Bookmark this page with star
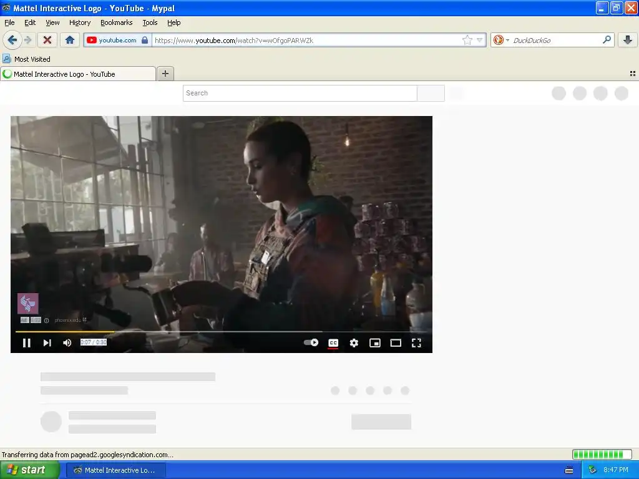Image resolution: width=639 pixels, height=479 pixels. pyautogui.click(x=467, y=40)
